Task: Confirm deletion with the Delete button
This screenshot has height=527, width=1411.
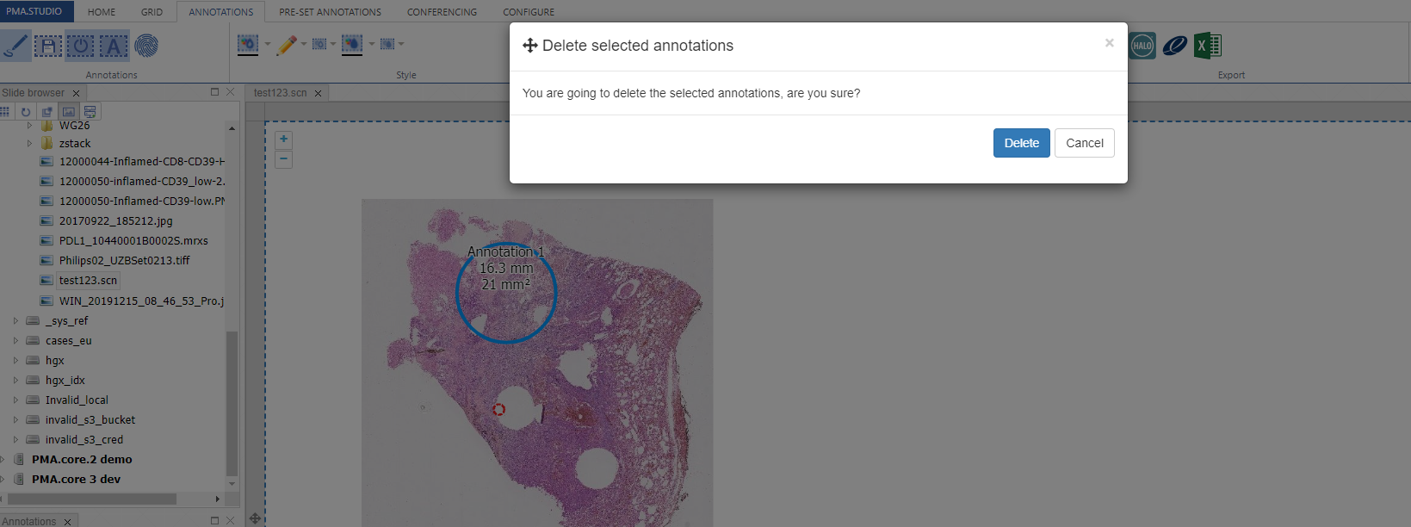Action: [1021, 143]
